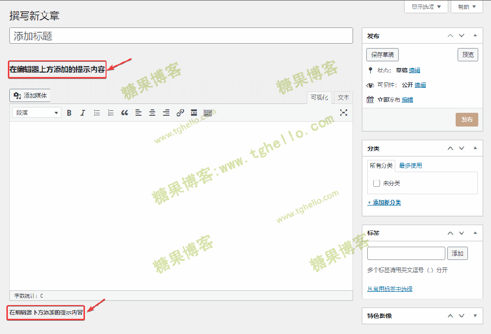This screenshot has height=334, width=491.
Task: Open the 帮助 help dropdown
Action: pos(466,6)
